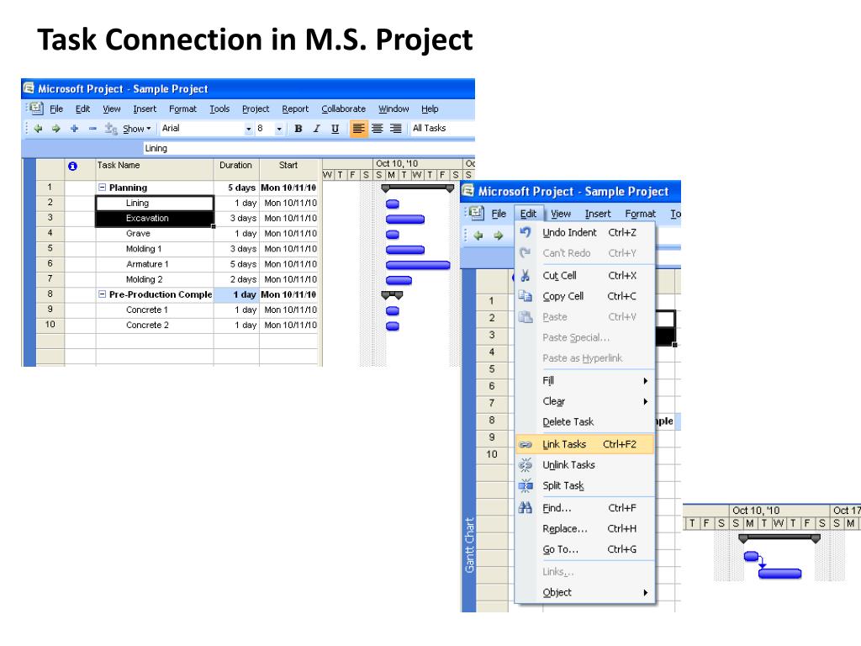Open the font size 8 dropdown
This screenshot has width=861, height=646.
coord(279,129)
